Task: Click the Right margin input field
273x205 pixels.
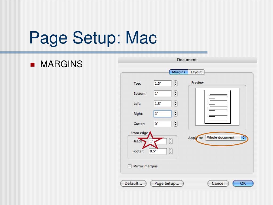Action: (x=162, y=114)
